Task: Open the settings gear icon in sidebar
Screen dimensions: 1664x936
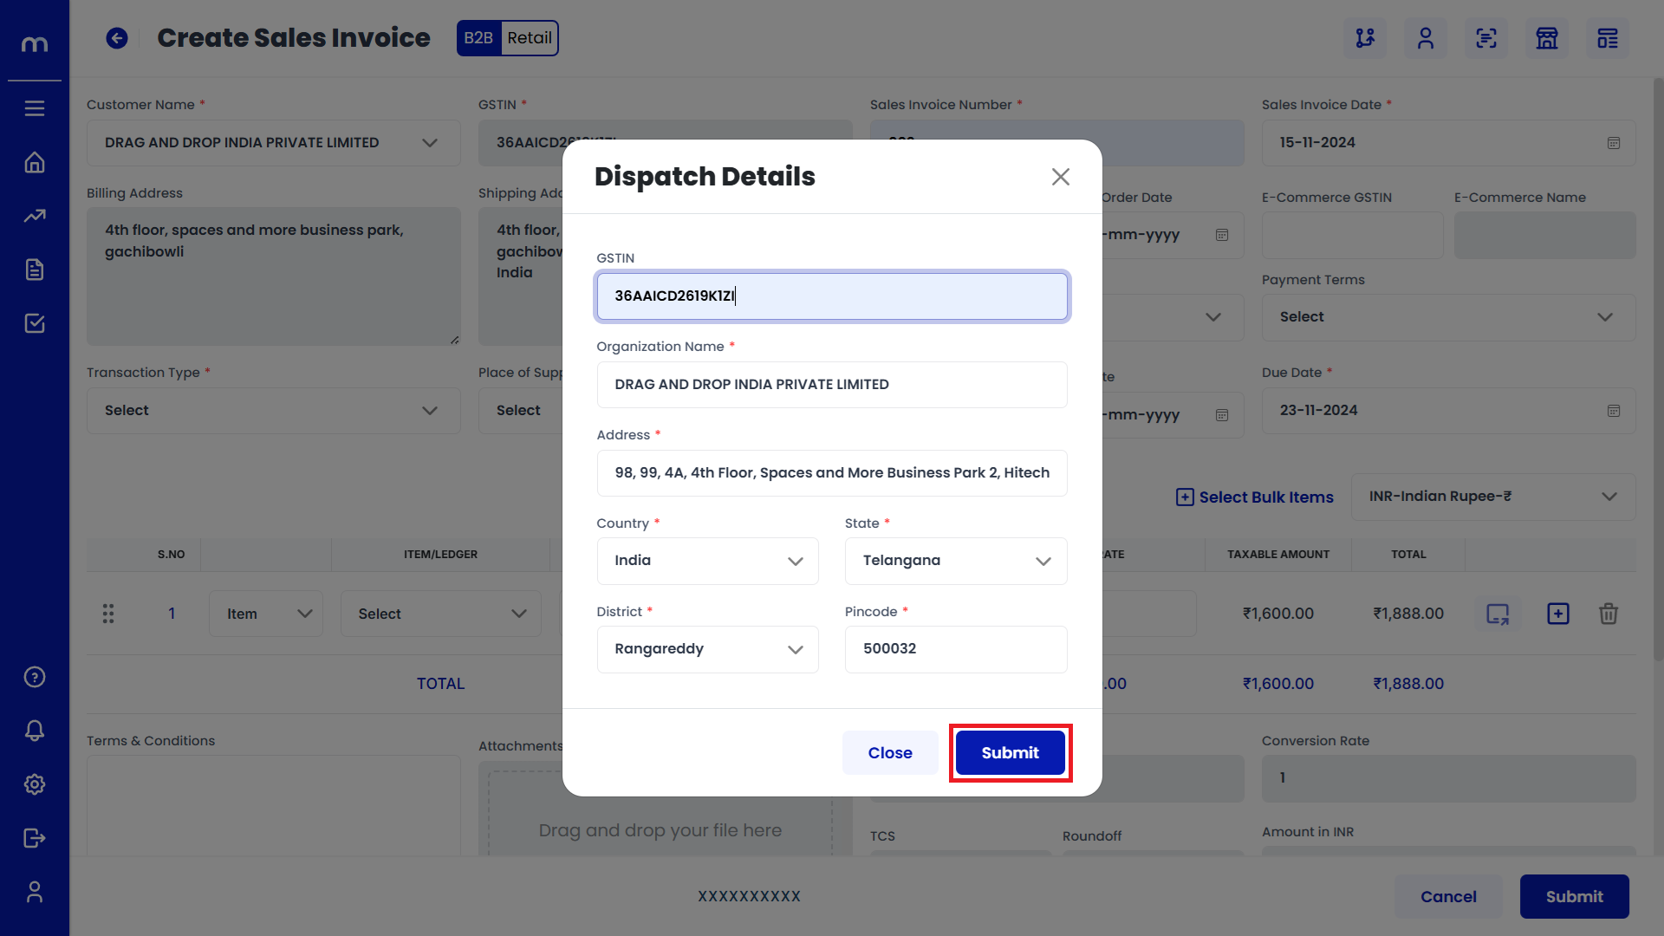Action: [x=35, y=784]
